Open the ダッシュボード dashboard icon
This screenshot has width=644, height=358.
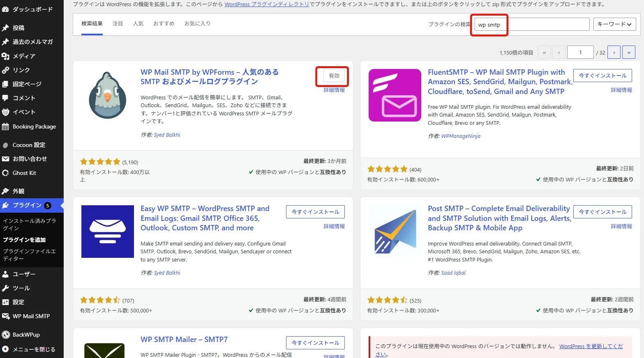tap(5, 9)
